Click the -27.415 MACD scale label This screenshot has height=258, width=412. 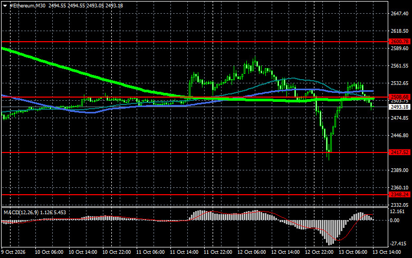tap(398, 244)
